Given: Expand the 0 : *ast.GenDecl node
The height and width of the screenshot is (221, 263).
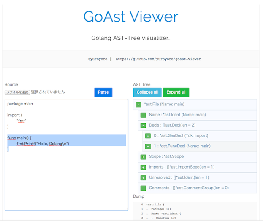Looking at the screenshot, I should [x=148, y=136].
